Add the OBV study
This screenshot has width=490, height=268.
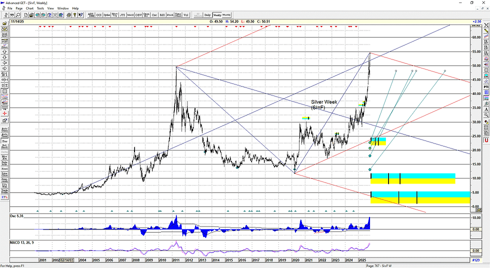138,15
